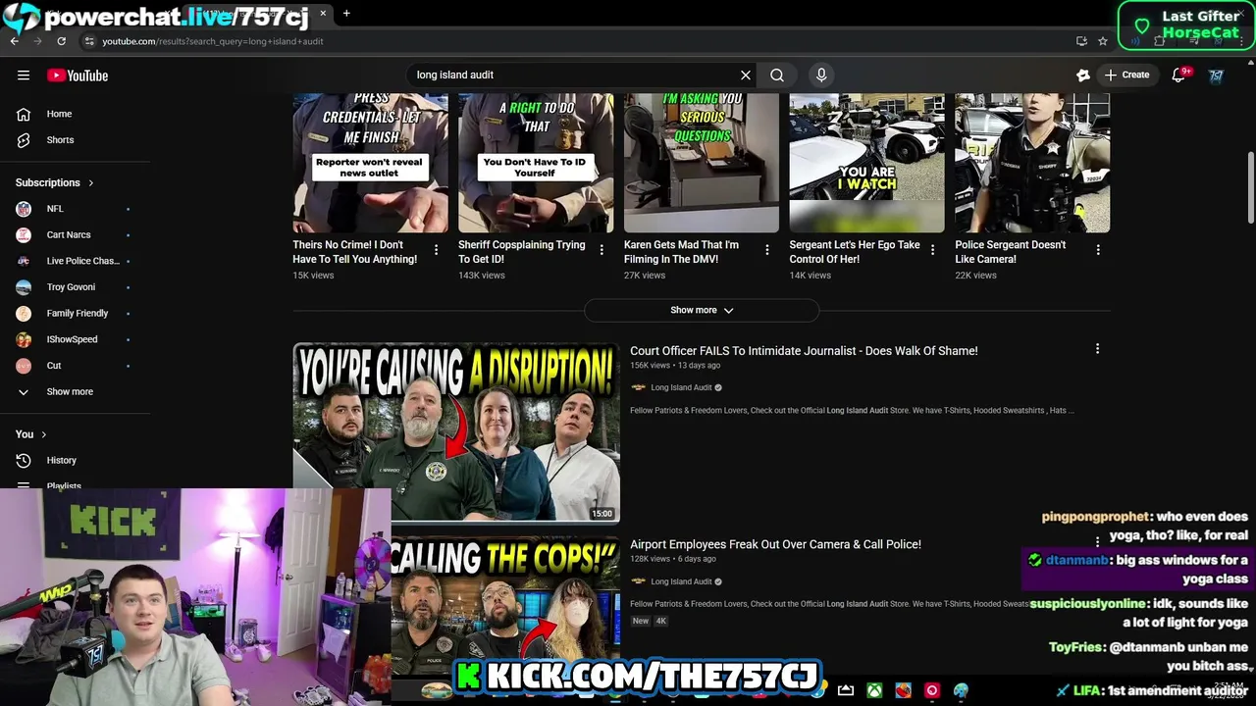1256x706 pixels.
Task: Open short title 'Sergeant Let's Her Ego Take Control'
Action: point(855,252)
